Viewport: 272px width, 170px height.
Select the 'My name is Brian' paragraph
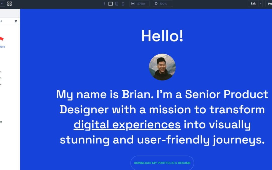point(162,117)
